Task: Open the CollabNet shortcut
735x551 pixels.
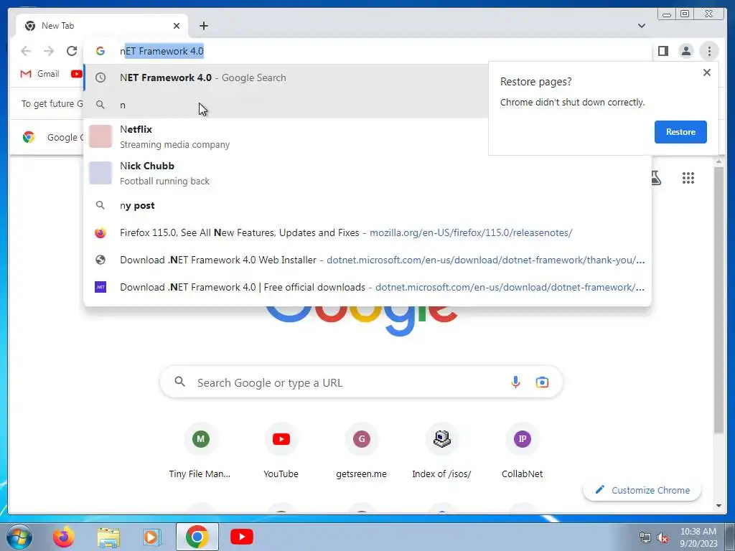Action: 523,451
